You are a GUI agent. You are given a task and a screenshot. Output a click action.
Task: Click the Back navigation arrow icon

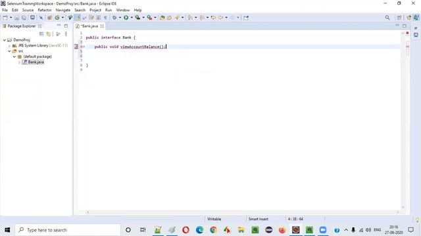(221, 18)
